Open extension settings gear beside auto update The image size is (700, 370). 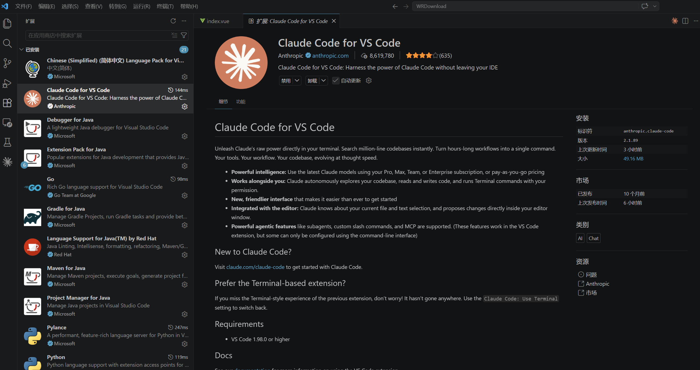369,80
